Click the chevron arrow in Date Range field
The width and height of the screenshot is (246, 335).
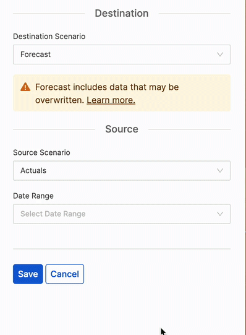coord(220,214)
